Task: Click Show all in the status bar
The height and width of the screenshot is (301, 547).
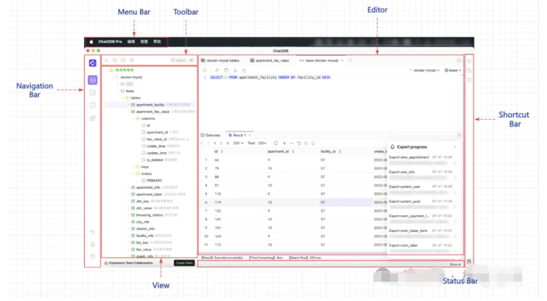Action: (x=455, y=265)
